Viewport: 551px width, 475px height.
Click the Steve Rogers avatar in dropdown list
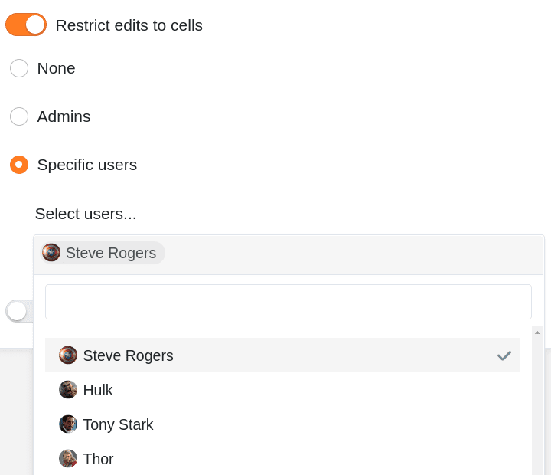[x=68, y=355]
